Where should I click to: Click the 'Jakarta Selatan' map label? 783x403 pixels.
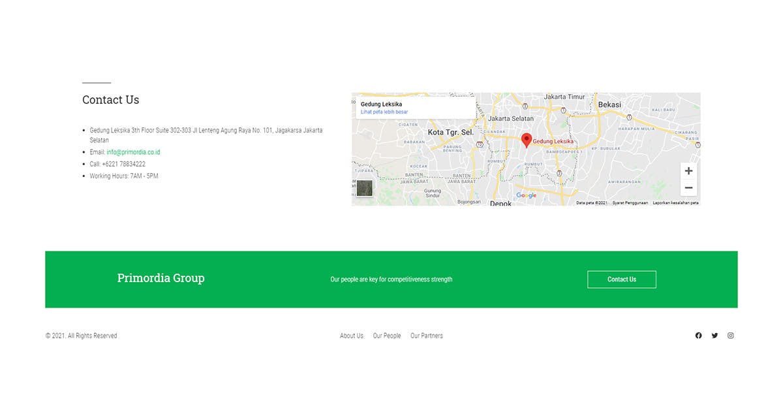(511, 119)
